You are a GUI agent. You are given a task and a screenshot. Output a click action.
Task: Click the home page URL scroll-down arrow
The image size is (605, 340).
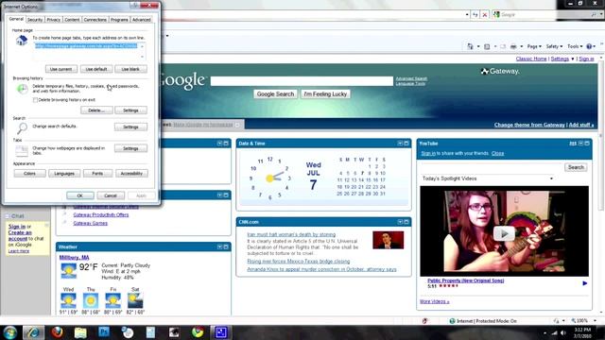(x=143, y=57)
